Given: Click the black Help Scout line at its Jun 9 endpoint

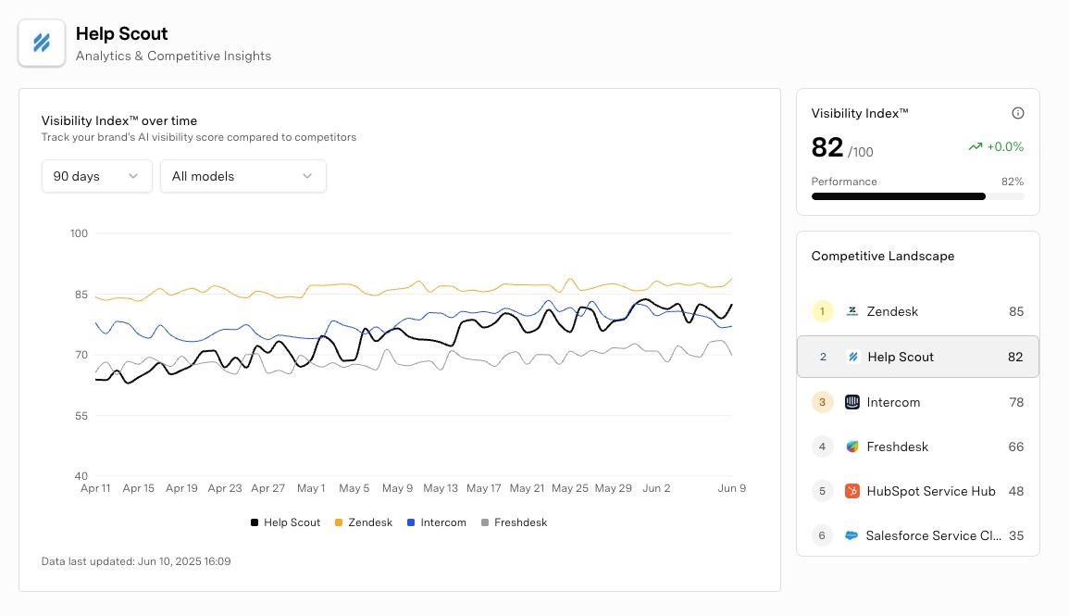Looking at the screenshot, I should 731,305.
